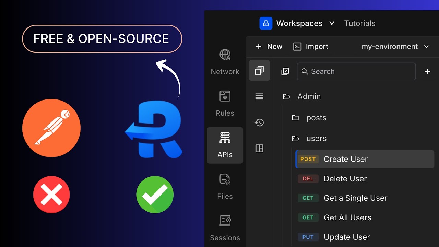Open the Rules sidebar section
439x247 pixels.
pyautogui.click(x=225, y=103)
